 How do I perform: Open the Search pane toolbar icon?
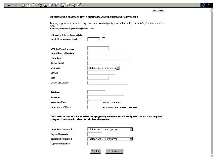point(40,5)
